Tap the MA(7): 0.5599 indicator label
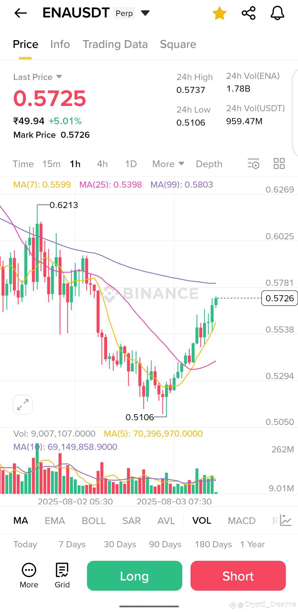Image resolution: width=298 pixels, height=612 pixels. [x=42, y=185]
